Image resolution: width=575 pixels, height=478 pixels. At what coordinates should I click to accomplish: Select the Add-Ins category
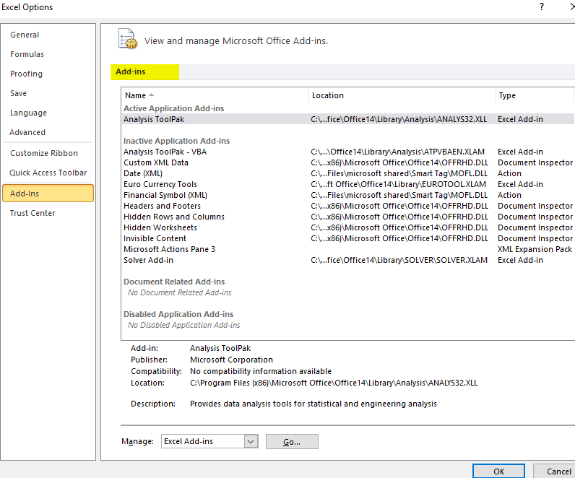[x=48, y=194]
